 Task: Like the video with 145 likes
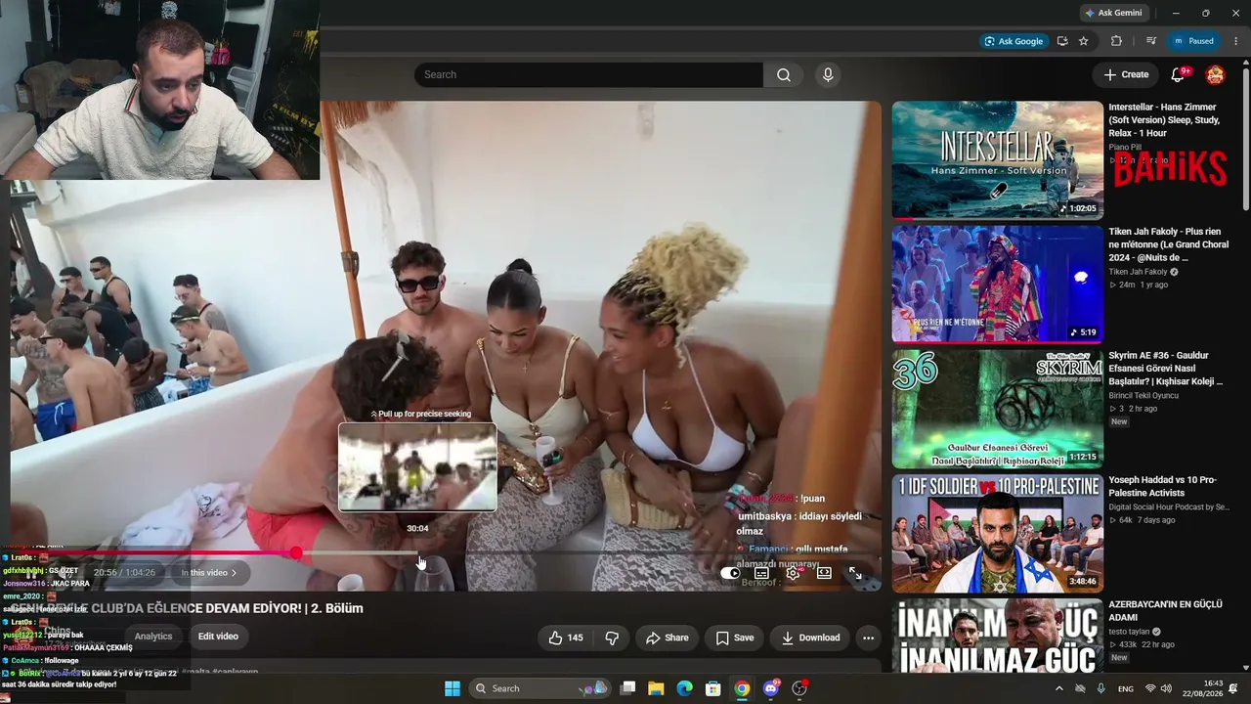point(566,638)
